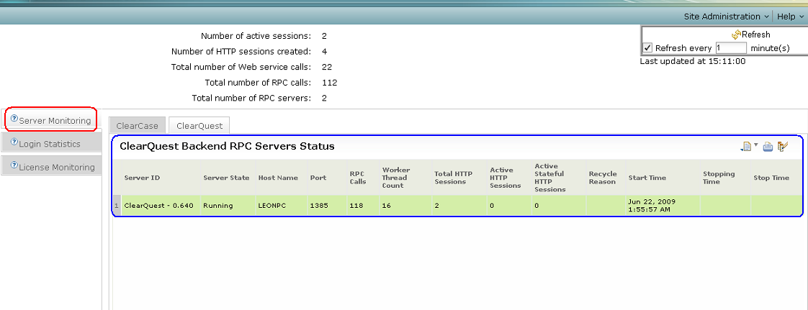Click help icon beside Server Monitoring

14,119
